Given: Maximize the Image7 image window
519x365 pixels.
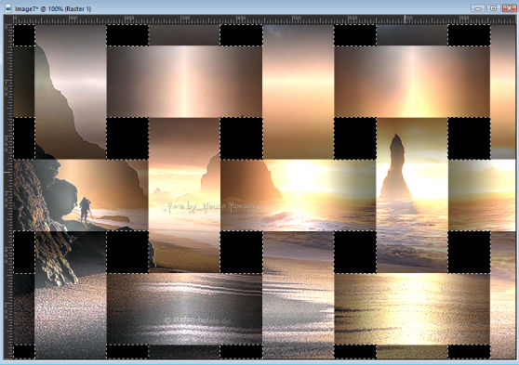Looking at the screenshot, I should 493,8.
